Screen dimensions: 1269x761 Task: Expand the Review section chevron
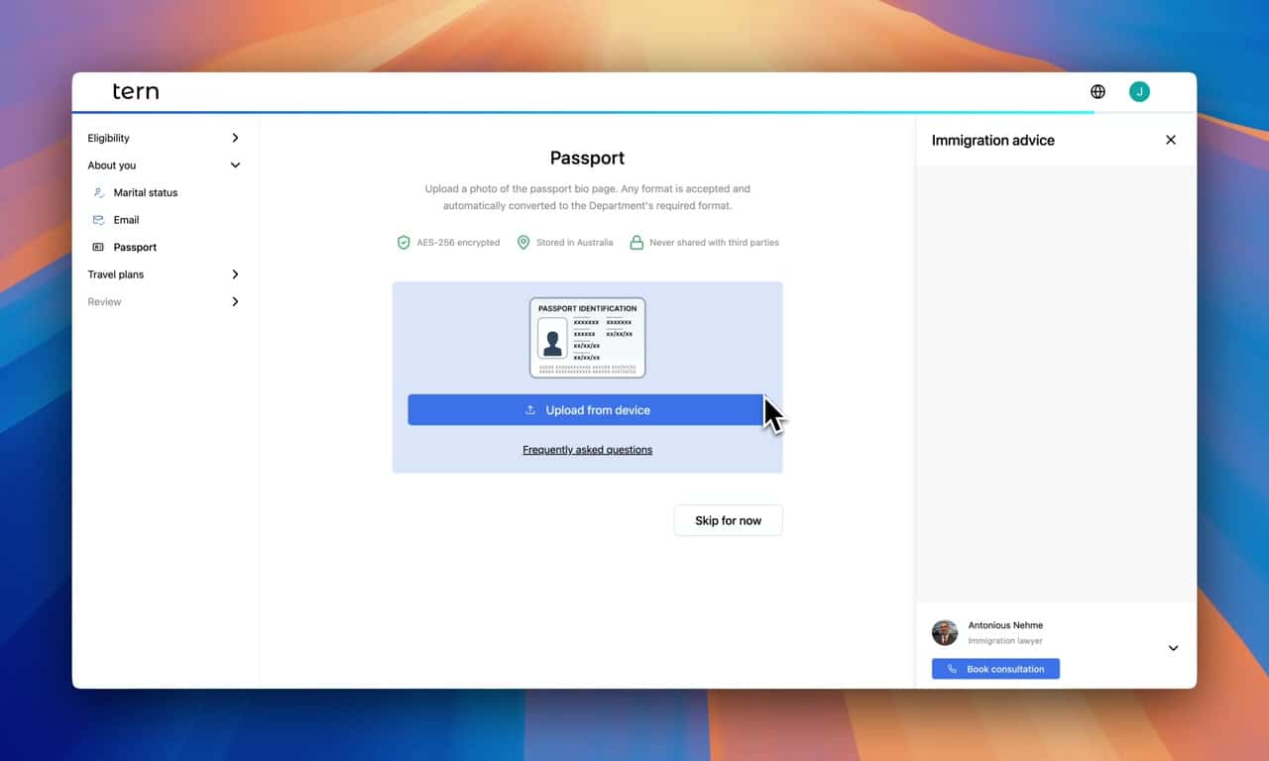tap(235, 302)
